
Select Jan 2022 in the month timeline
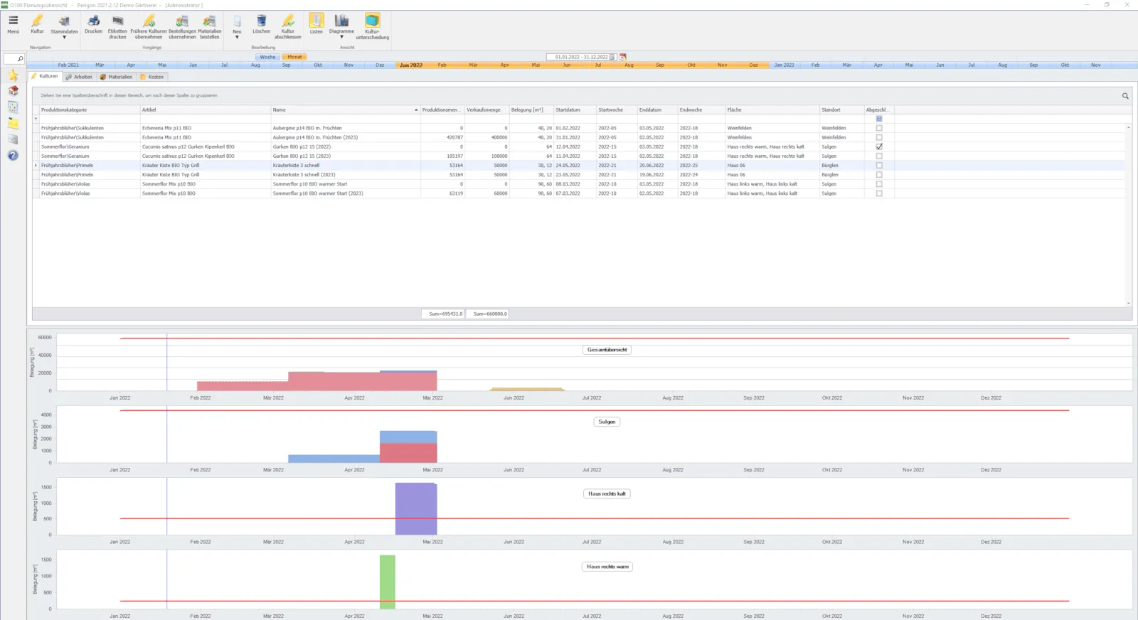411,65
